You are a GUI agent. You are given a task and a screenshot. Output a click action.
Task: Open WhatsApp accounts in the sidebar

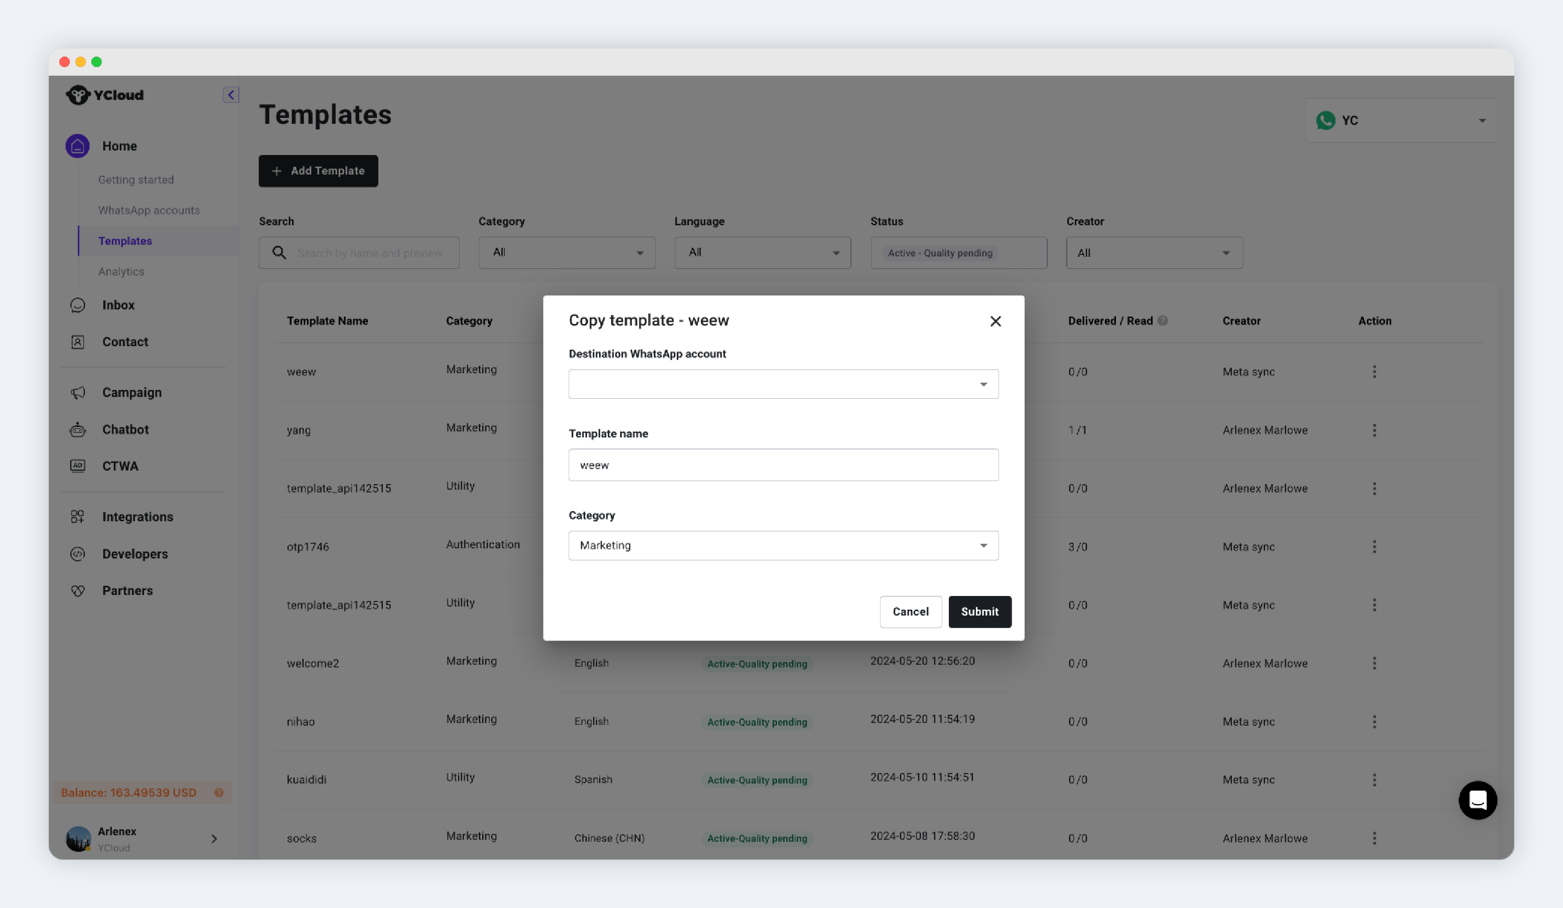tap(149, 210)
